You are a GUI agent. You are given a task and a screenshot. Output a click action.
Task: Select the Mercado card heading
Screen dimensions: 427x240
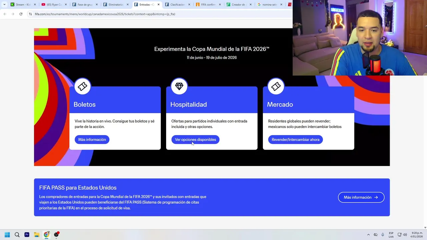pyautogui.click(x=280, y=104)
